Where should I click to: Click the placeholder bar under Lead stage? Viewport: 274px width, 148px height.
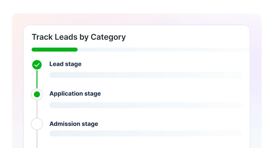click(x=146, y=75)
